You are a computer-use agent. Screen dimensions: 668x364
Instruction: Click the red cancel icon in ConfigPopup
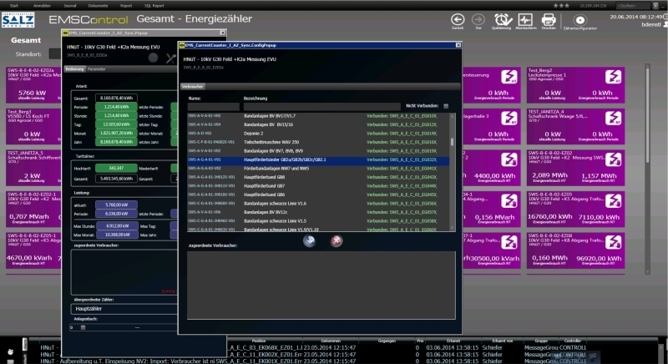tap(337, 241)
